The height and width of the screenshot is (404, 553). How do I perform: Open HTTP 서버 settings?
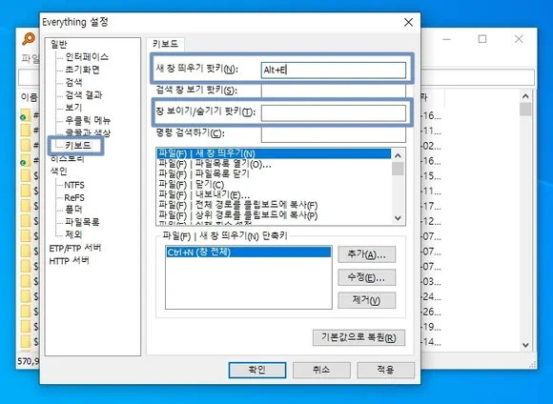pyautogui.click(x=69, y=261)
